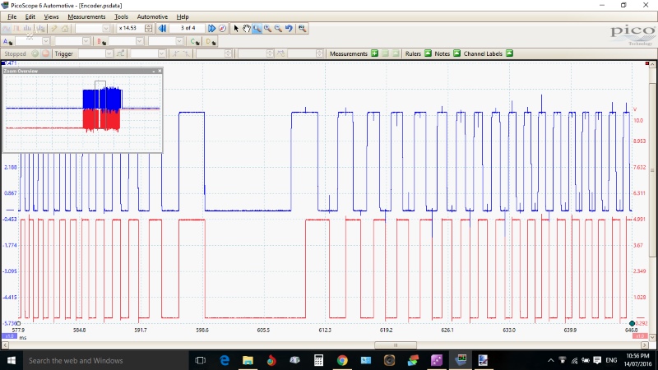The height and width of the screenshot is (370, 658).
Task: Toggle Channel Labels display
Action: click(509, 53)
